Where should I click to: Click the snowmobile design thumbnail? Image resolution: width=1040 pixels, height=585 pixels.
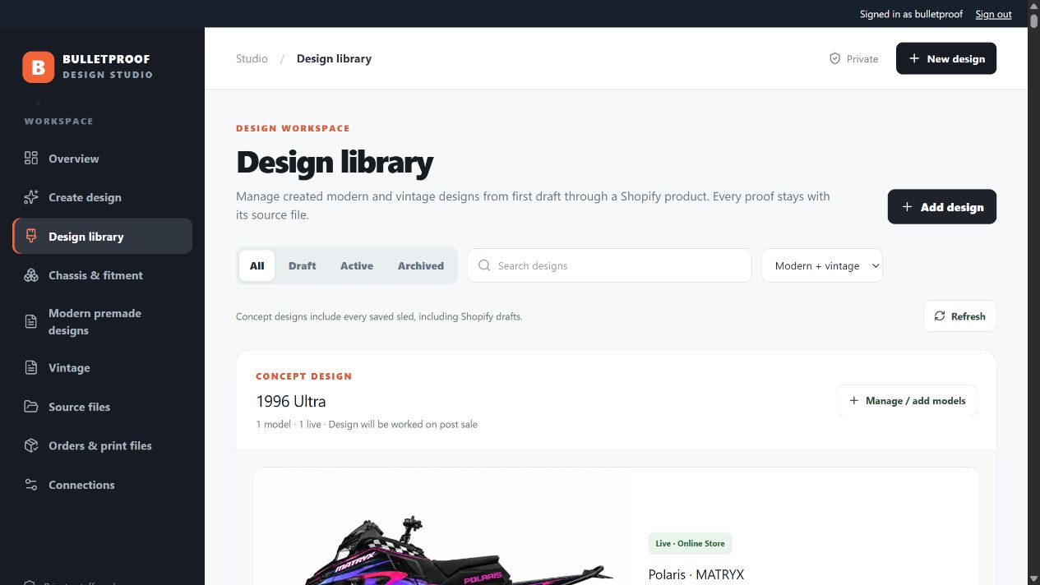(x=439, y=527)
